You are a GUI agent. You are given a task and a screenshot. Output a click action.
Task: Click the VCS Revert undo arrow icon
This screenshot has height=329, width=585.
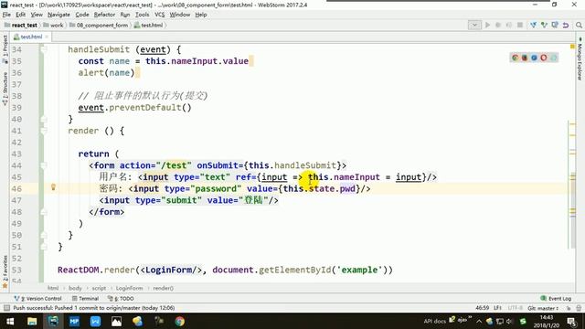(x=566, y=25)
